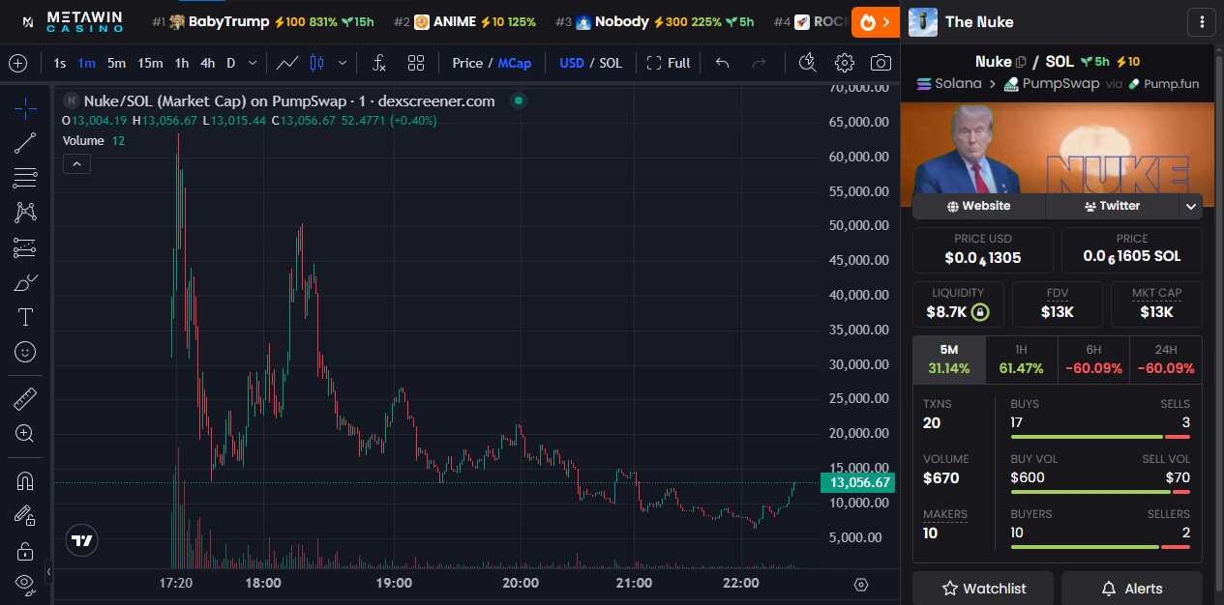
Task: Switch chart to Price mode
Action: [467, 63]
